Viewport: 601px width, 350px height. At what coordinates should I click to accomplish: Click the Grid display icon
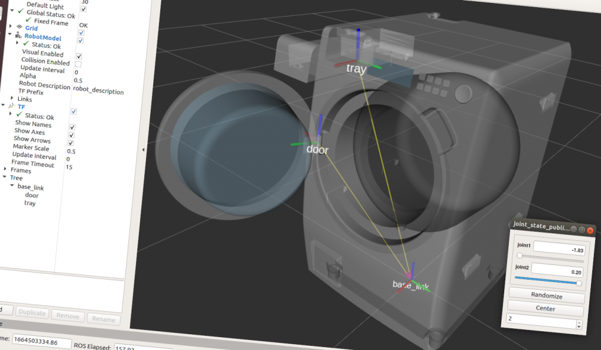(x=19, y=27)
